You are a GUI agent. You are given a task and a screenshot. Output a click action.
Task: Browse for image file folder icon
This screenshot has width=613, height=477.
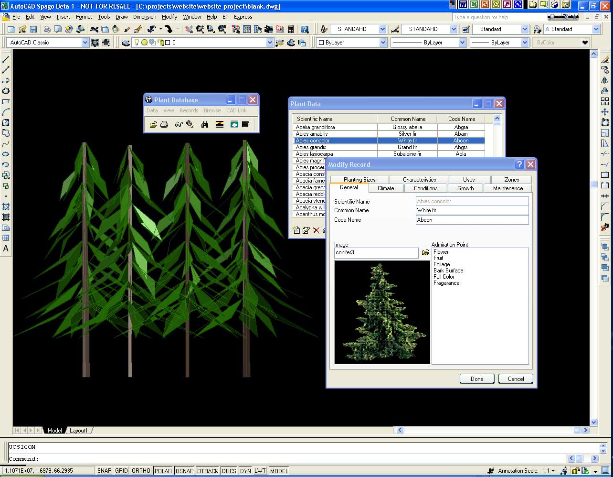425,252
